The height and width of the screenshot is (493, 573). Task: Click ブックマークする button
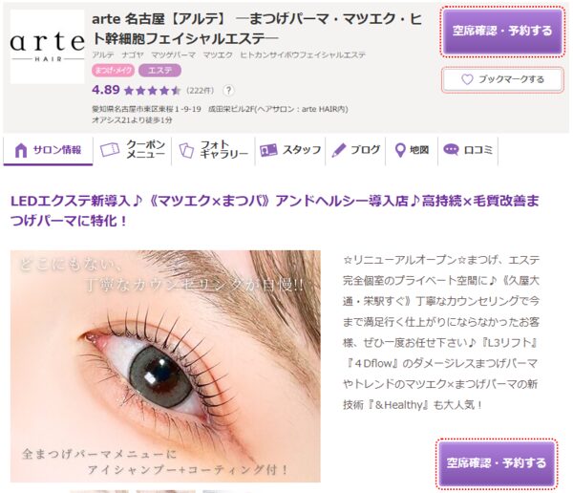click(x=502, y=79)
